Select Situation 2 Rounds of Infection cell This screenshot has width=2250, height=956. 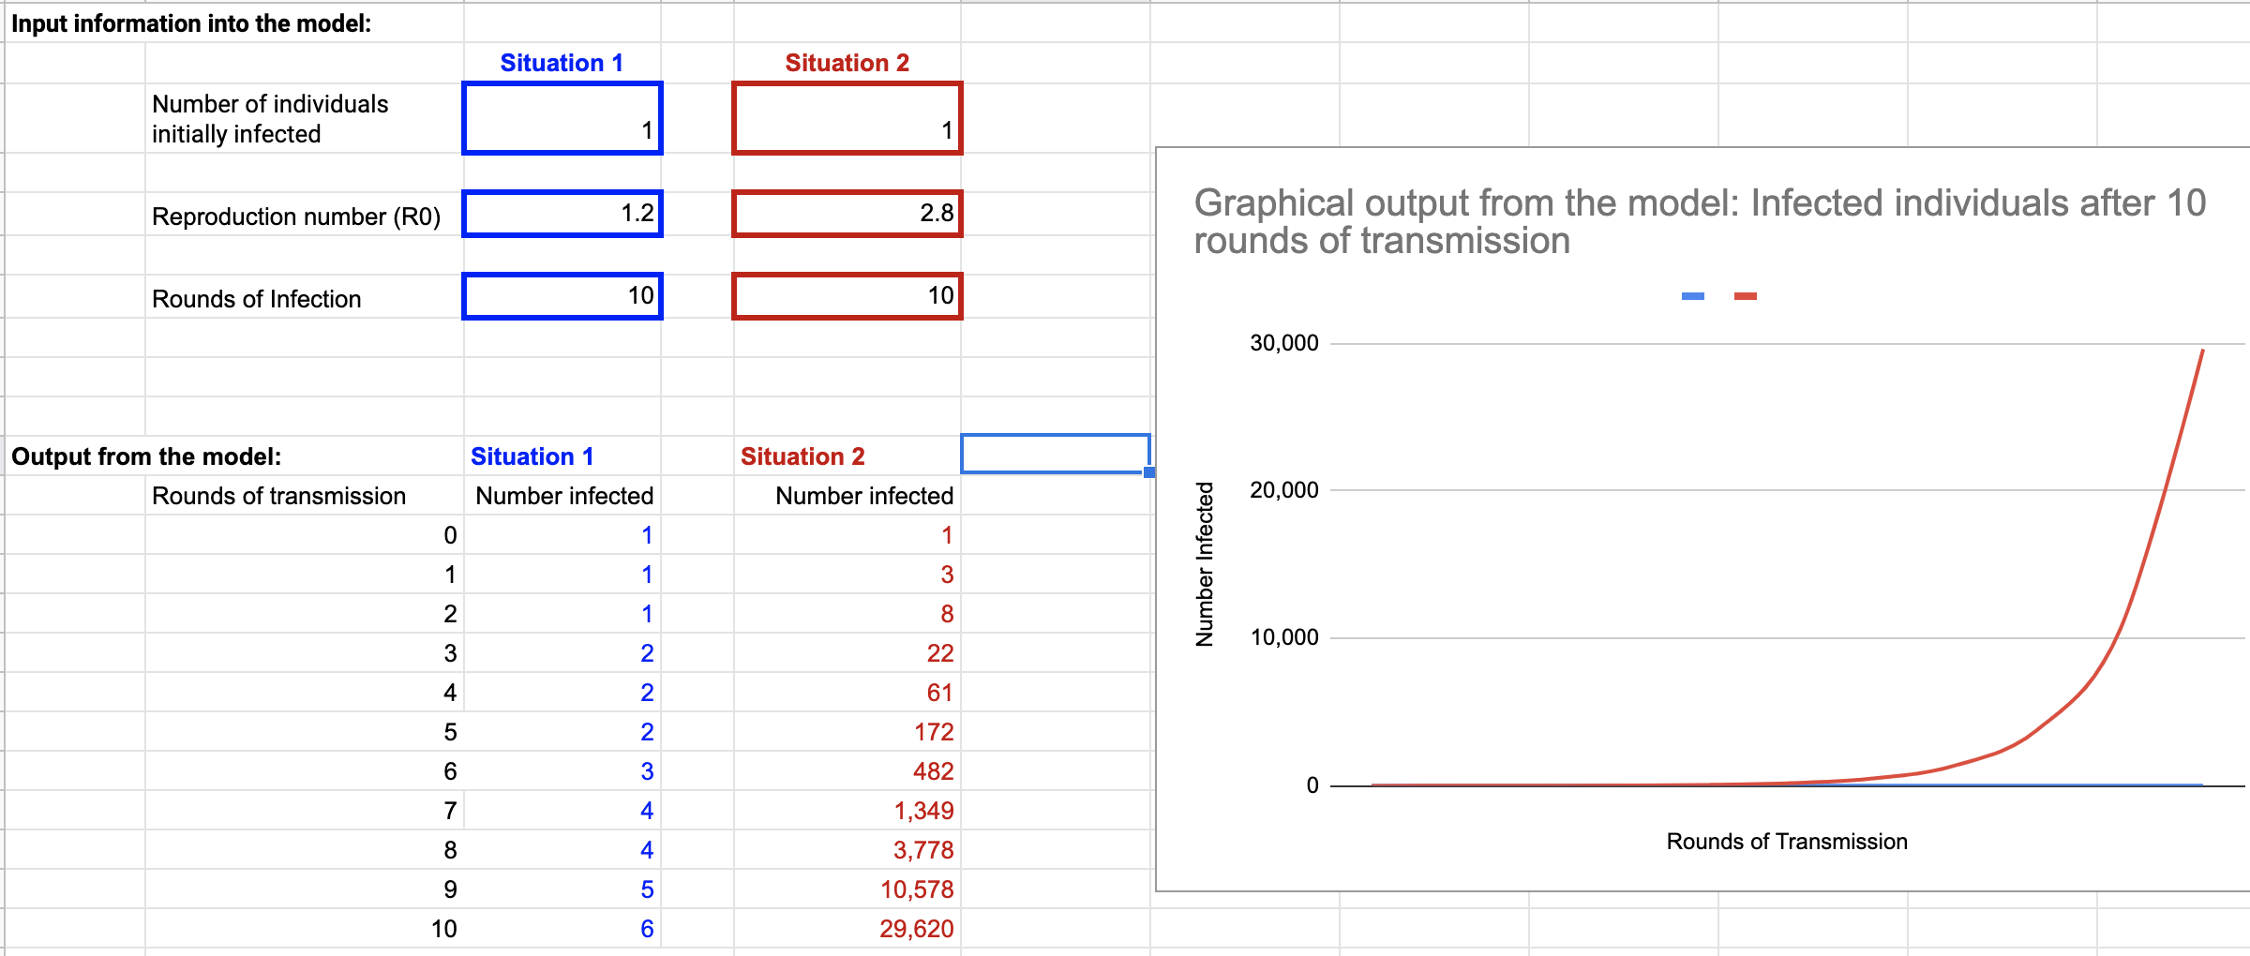point(847,296)
